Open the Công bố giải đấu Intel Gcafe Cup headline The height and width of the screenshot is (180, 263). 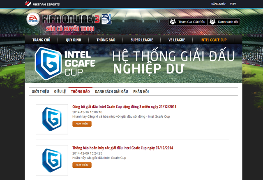[x=124, y=107]
